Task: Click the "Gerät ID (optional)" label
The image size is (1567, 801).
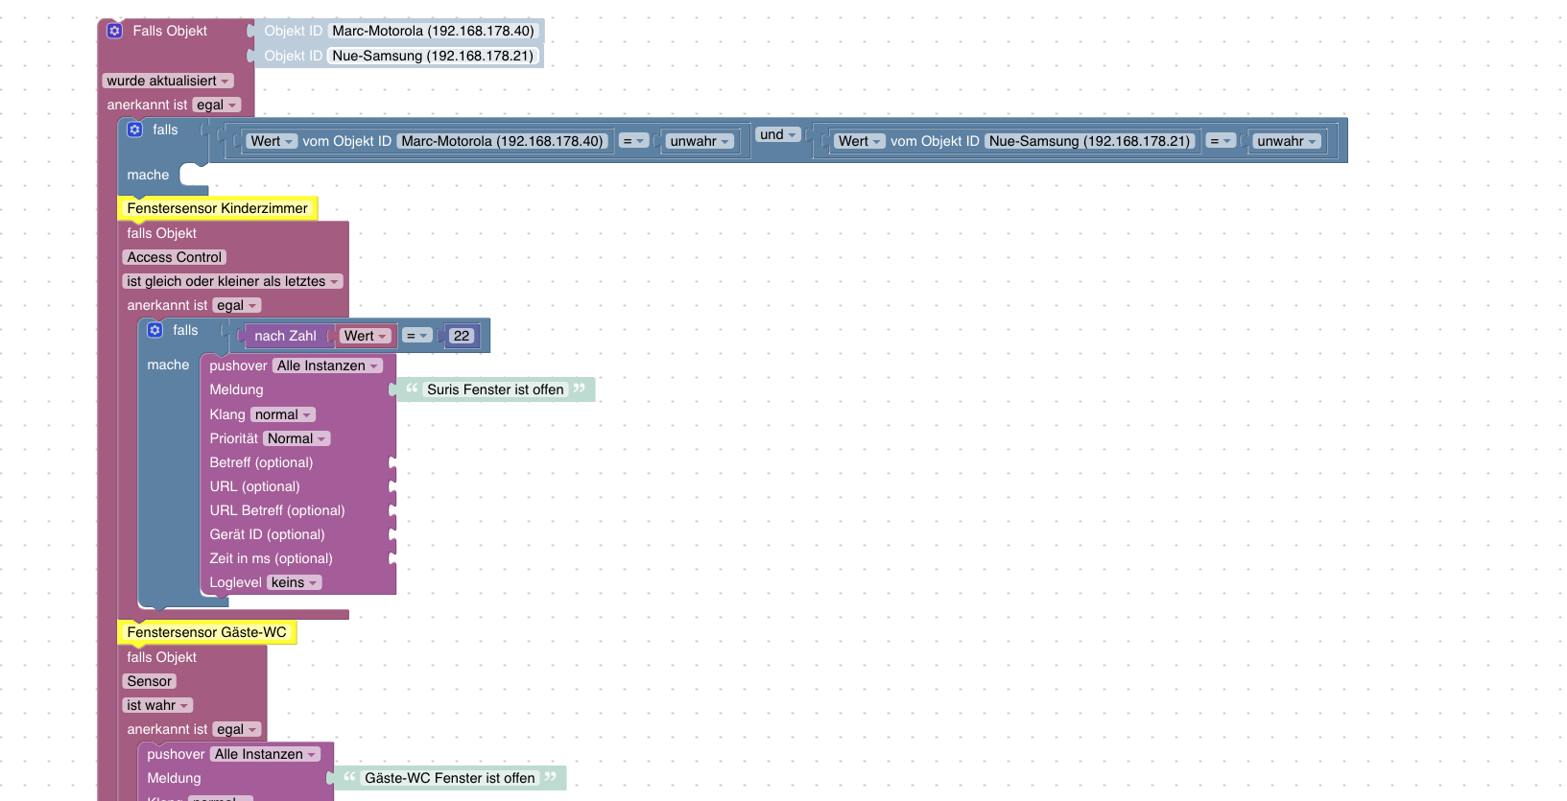Action: point(267,534)
